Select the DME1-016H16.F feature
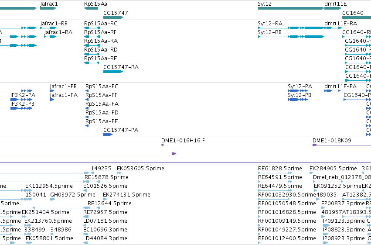Screen dimensions: 371x245 click(x=162, y=145)
